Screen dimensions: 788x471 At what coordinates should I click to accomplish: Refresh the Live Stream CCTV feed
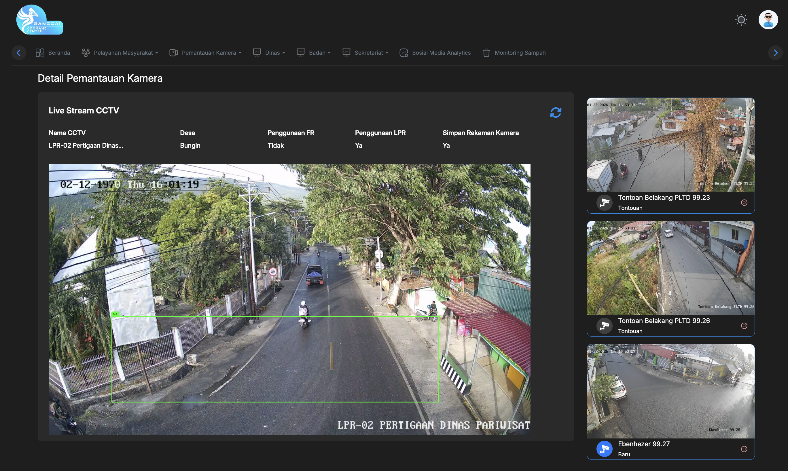[556, 112]
